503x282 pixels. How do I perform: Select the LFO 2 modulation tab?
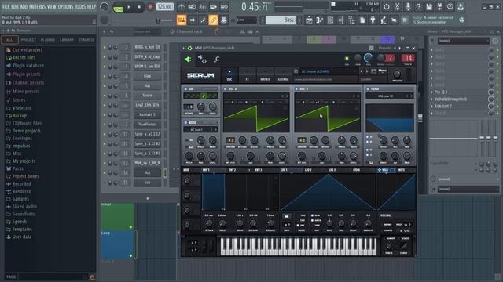coord(308,170)
